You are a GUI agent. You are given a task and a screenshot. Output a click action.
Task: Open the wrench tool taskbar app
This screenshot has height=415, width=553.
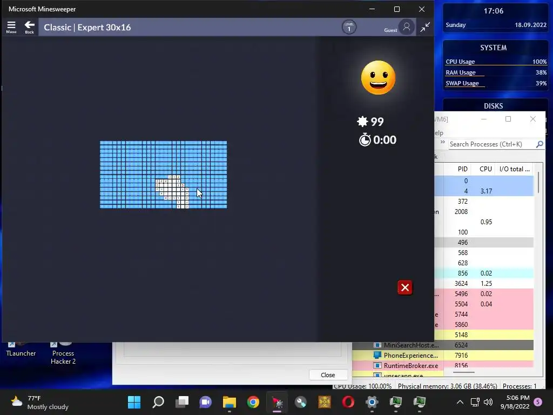click(x=301, y=402)
